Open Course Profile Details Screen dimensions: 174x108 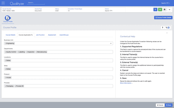(x=163, y=18)
